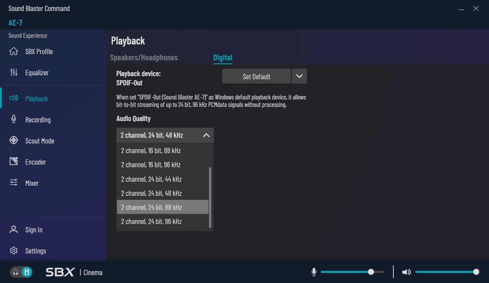Pick the highlighted 24 bit, 88 kHz option
The width and height of the screenshot is (489, 283).
(162, 207)
